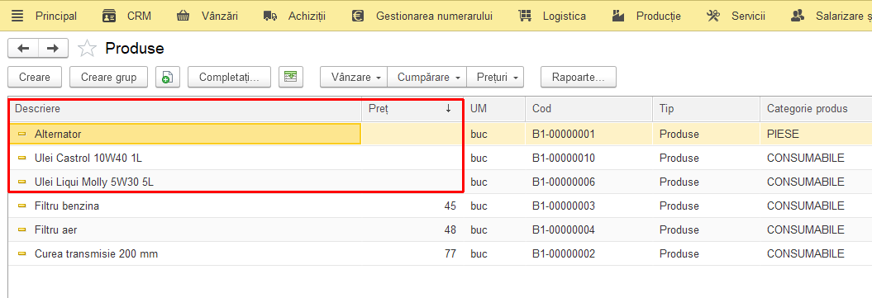Open the Achiziții menu section

click(x=295, y=16)
